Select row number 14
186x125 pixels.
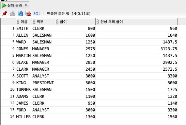coord(9,117)
